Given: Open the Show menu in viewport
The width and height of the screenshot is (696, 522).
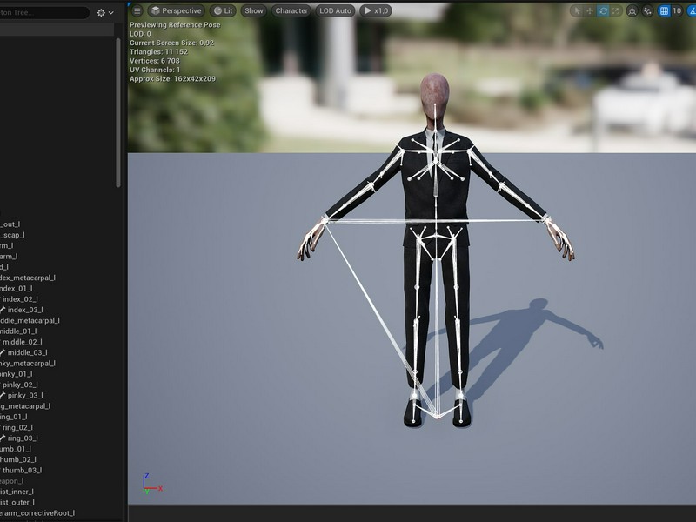Looking at the screenshot, I should tap(254, 10).
